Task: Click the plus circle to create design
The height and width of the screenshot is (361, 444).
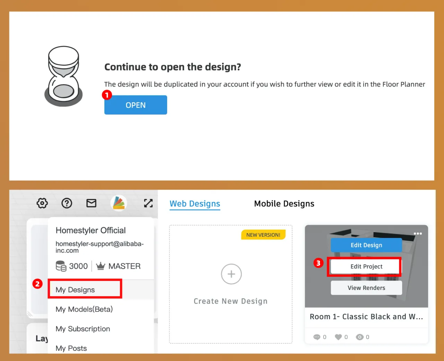Action: pyautogui.click(x=231, y=274)
